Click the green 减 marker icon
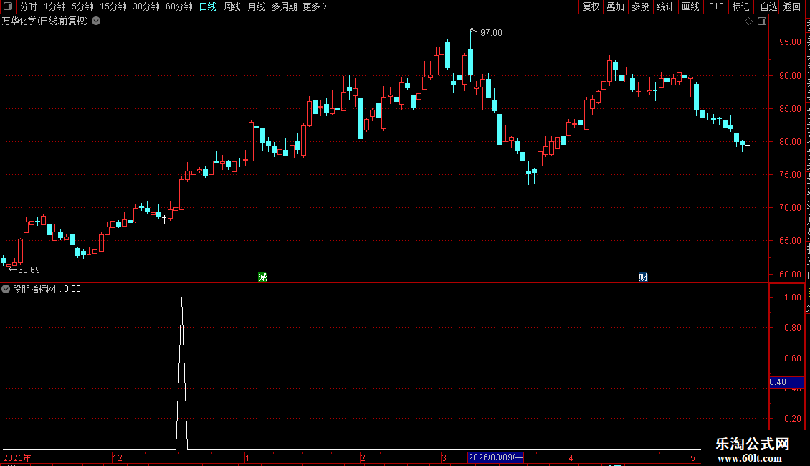 262,277
